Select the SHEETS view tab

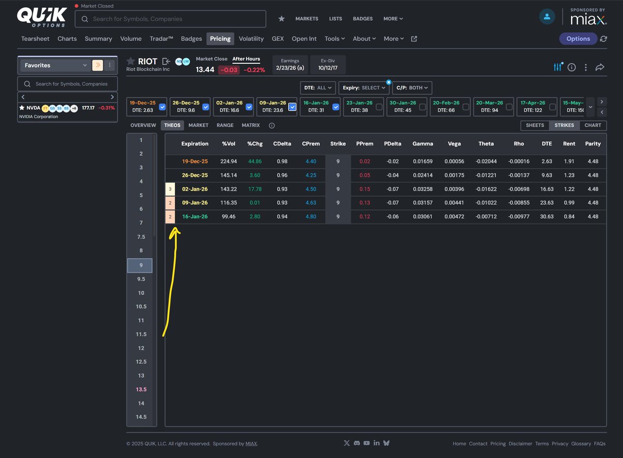(x=535, y=126)
